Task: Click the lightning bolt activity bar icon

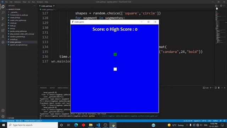Action: 3,42
